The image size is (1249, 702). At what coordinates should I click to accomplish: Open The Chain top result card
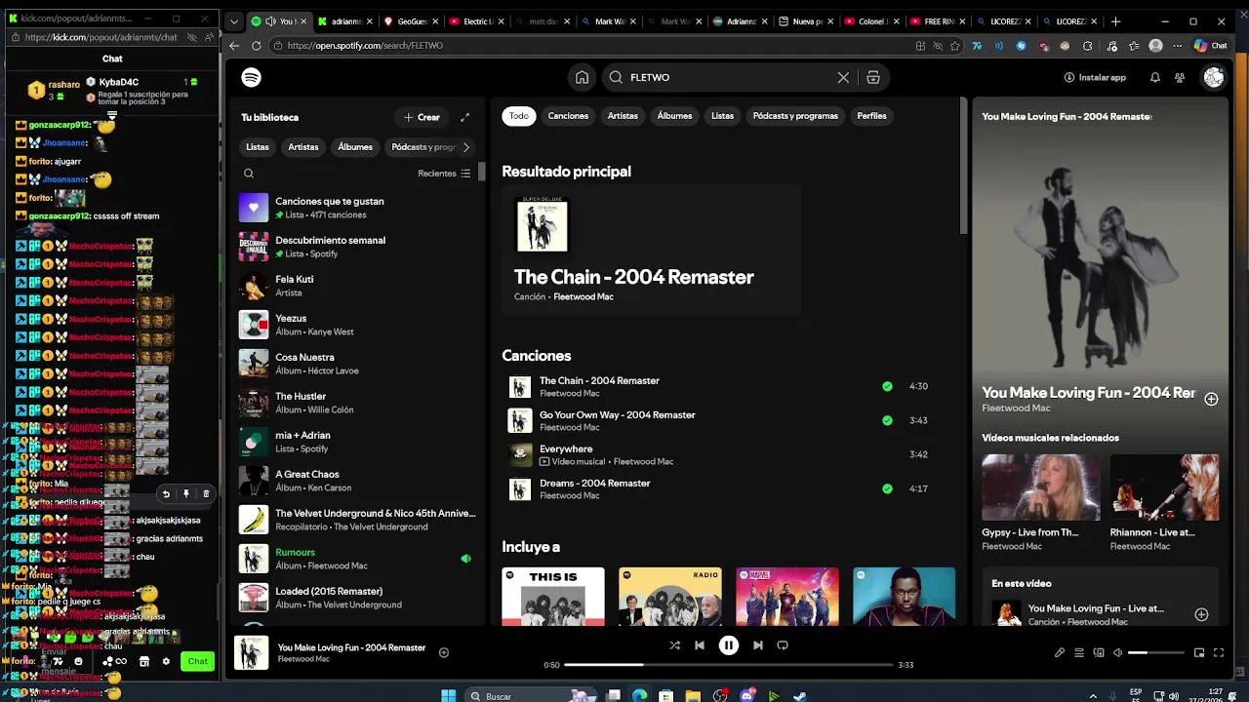coord(651,250)
